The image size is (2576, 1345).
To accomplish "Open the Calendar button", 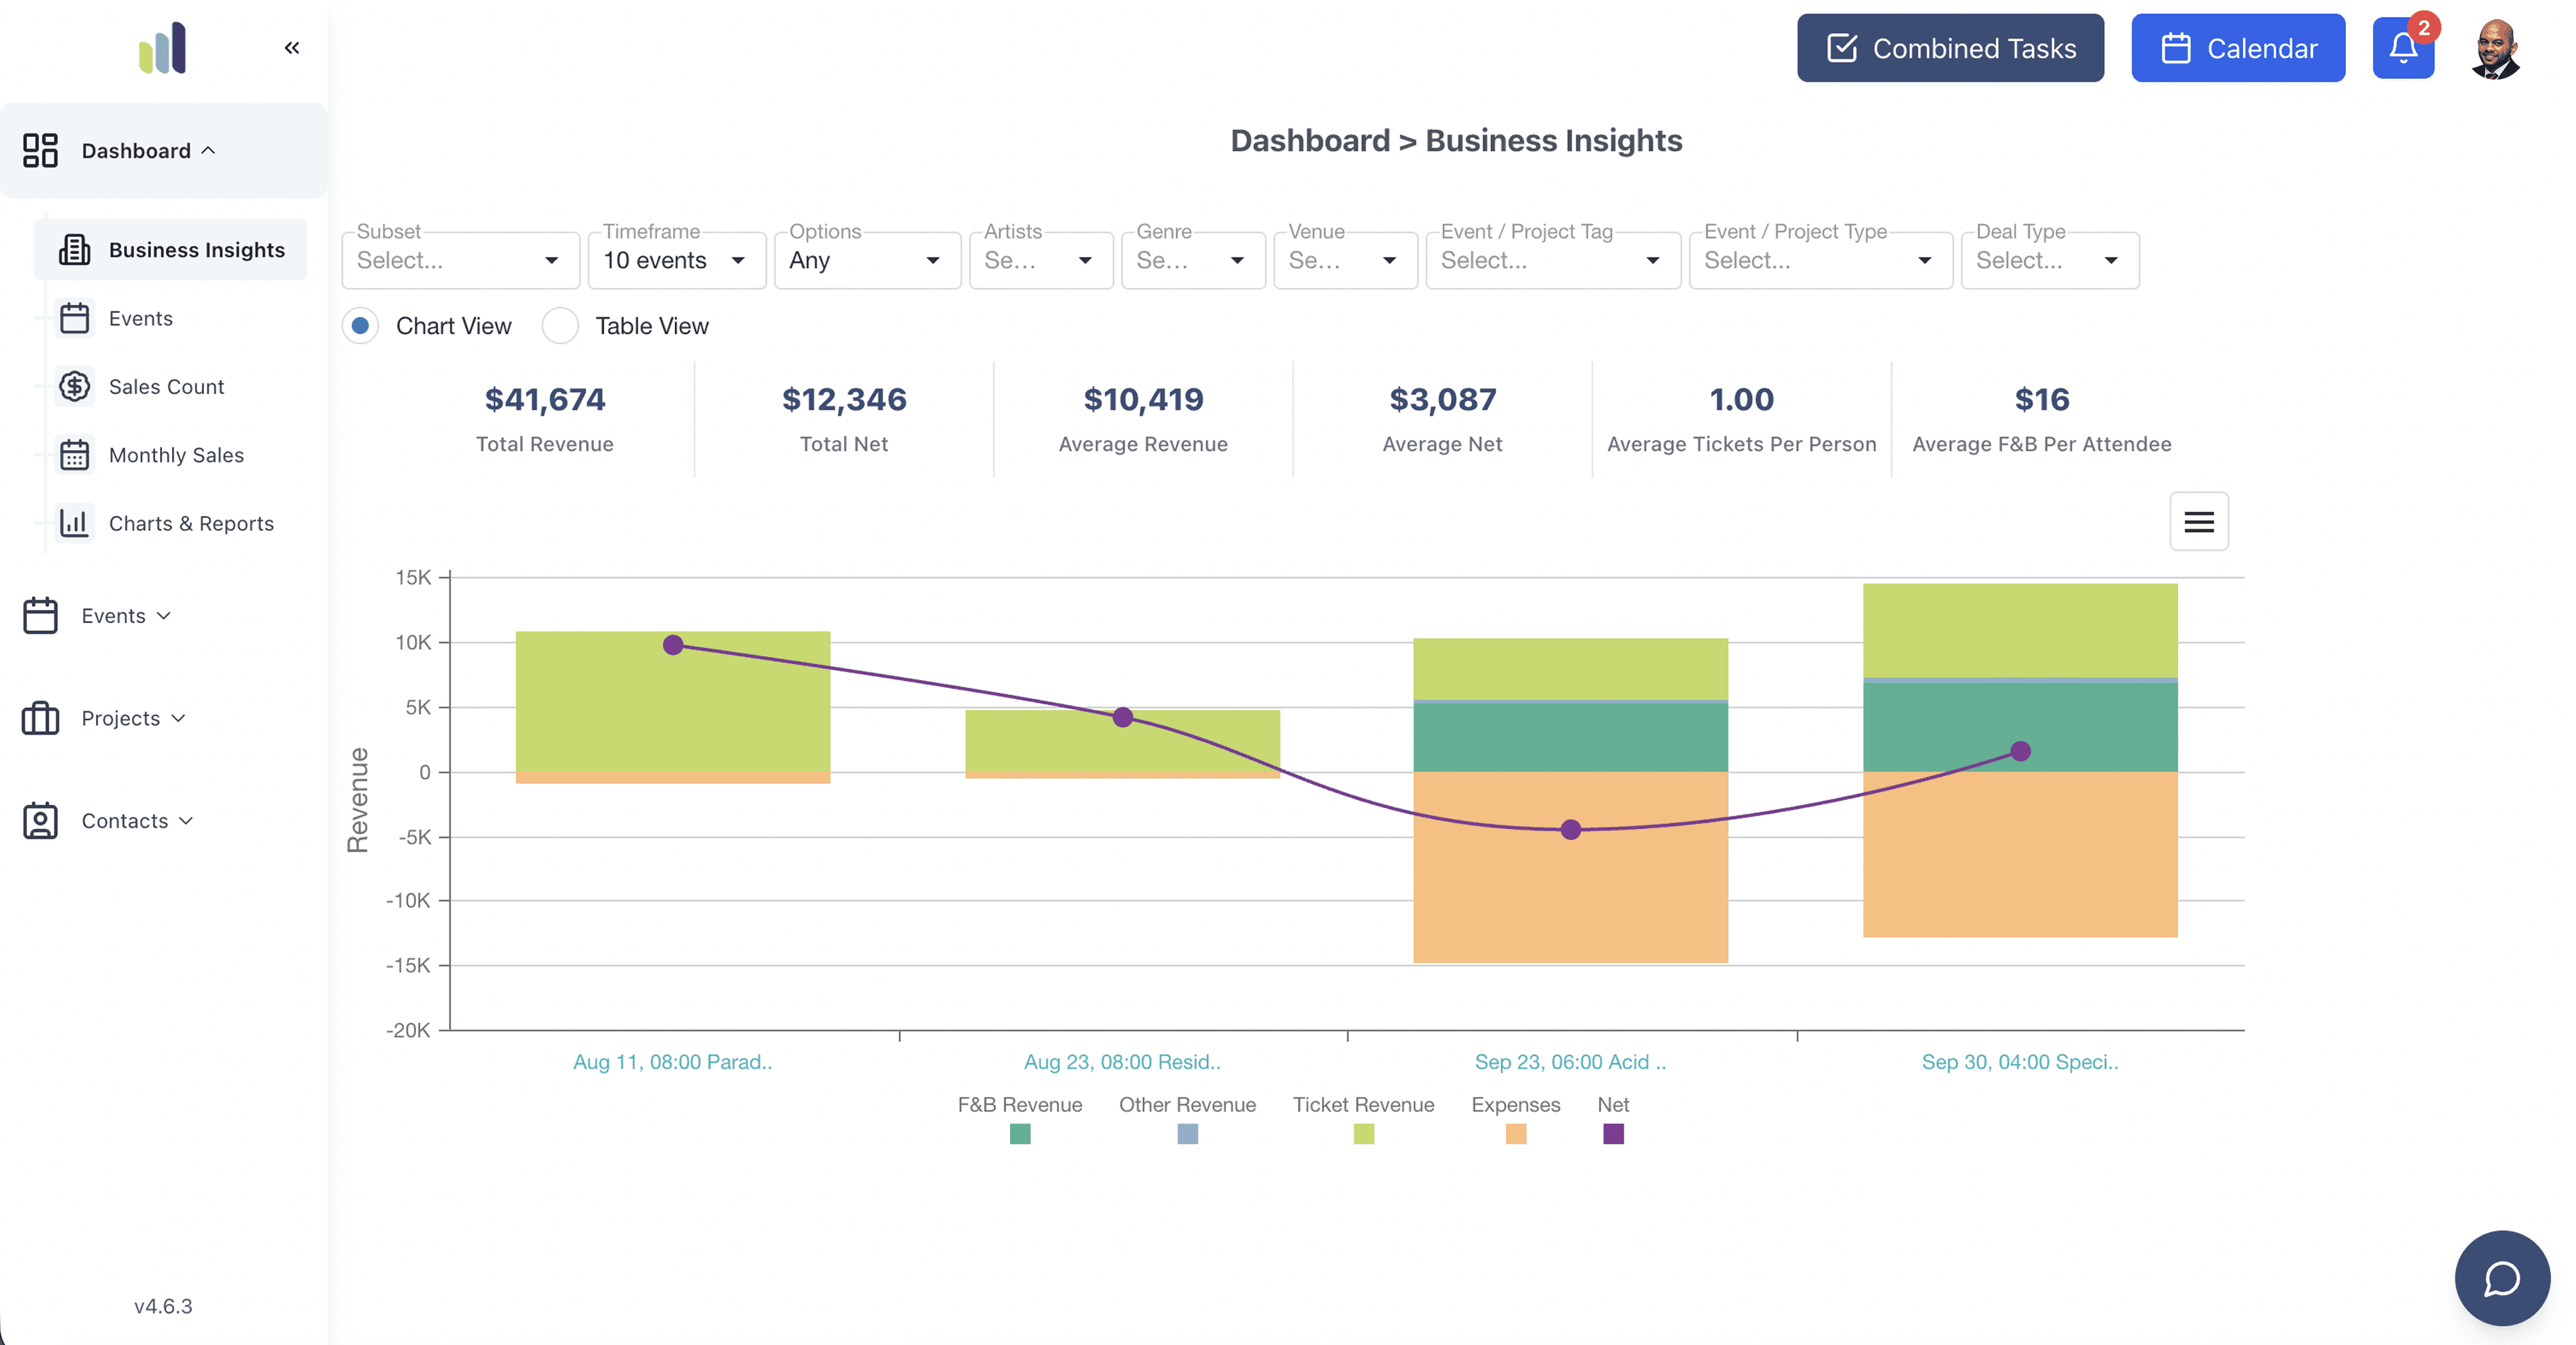I will pos(2238,48).
